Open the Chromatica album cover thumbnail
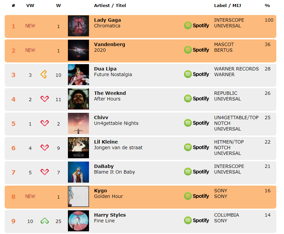Image resolution: width=284 pixels, height=234 pixels. pyautogui.click(x=78, y=26)
